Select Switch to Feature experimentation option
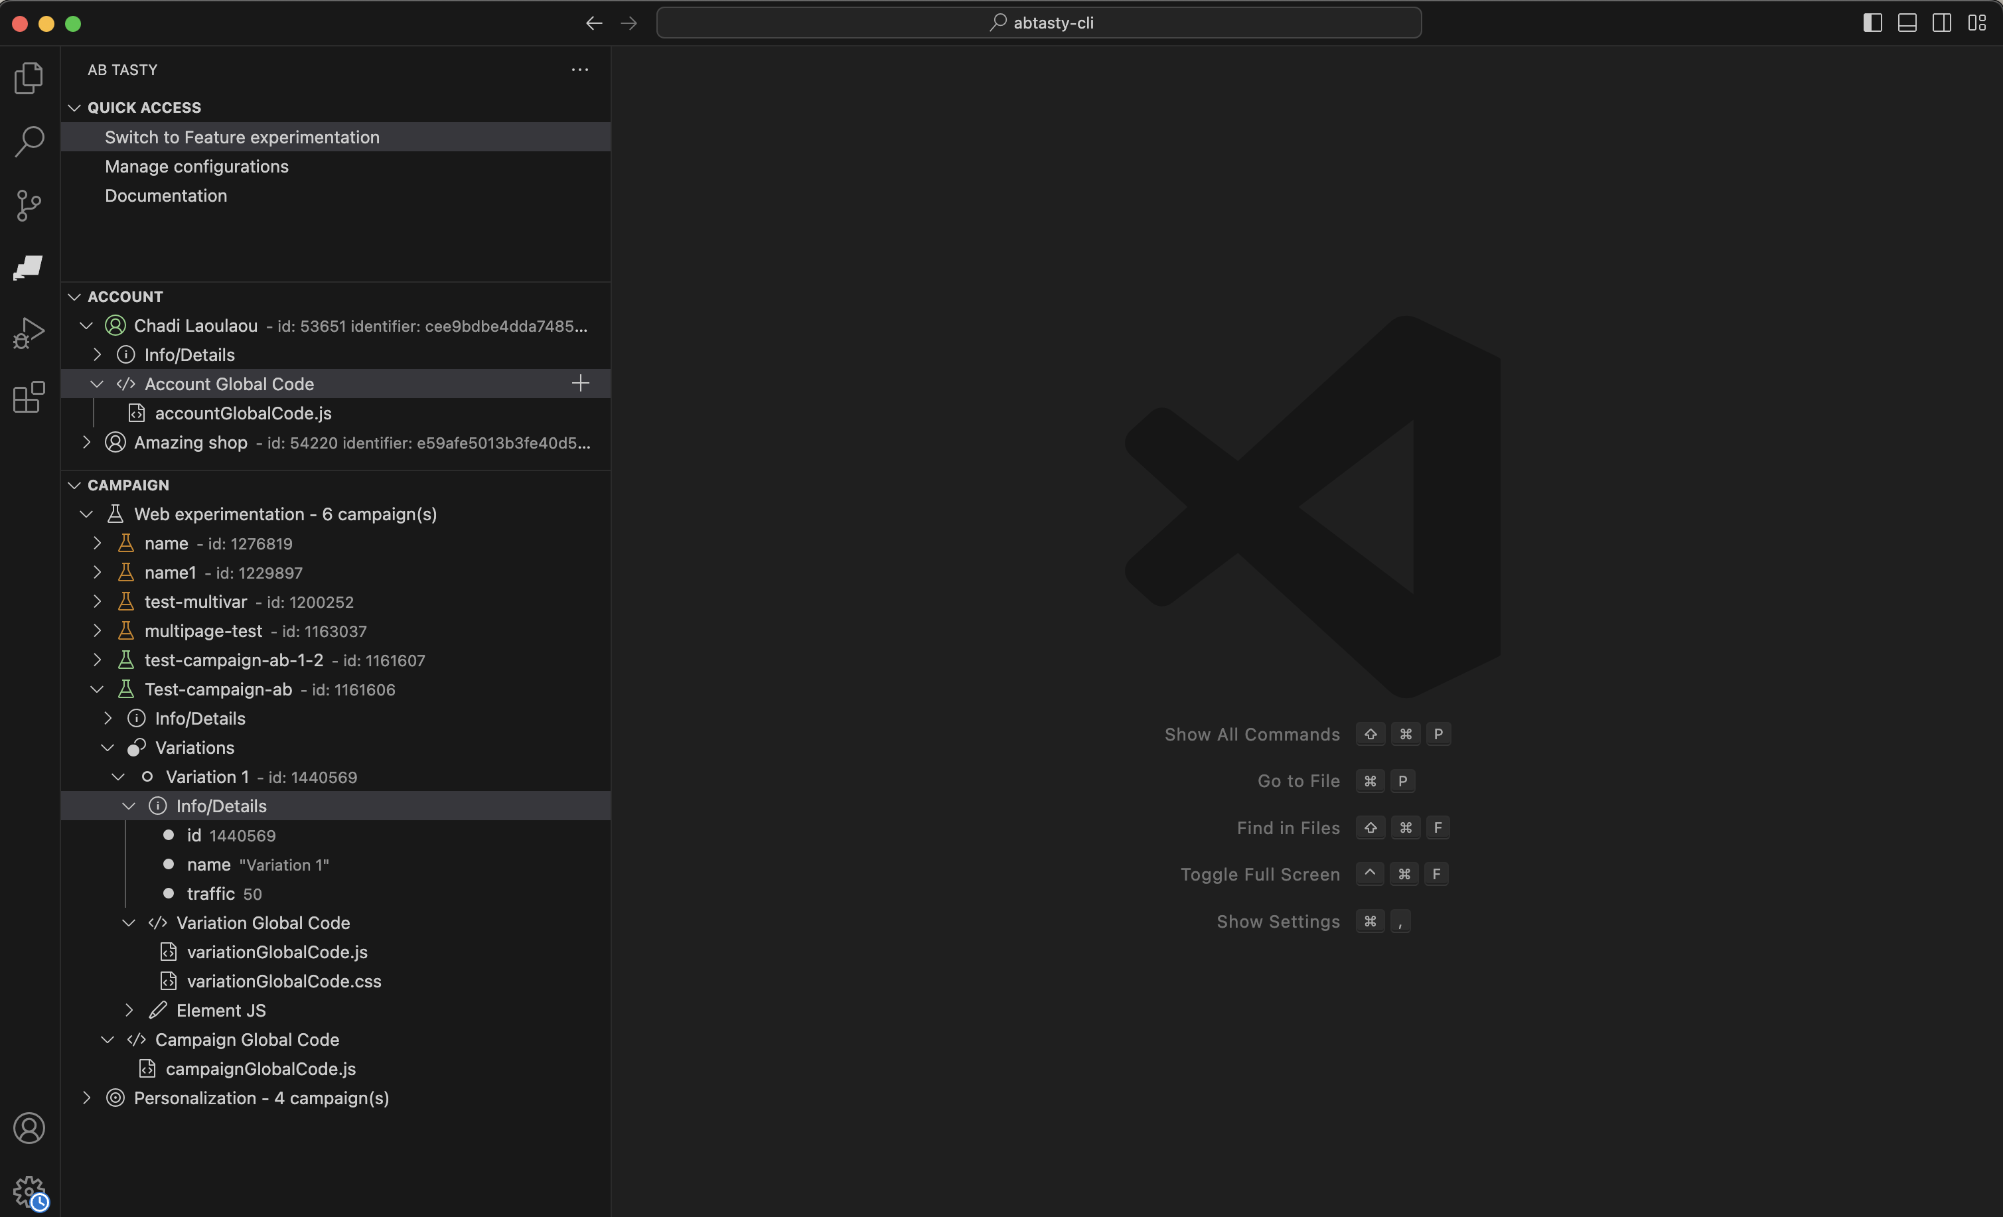The height and width of the screenshot is (1217, 2003). [240, 136]
